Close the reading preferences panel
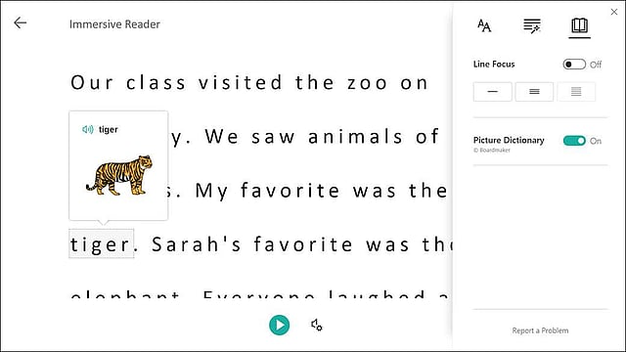626x352 pixels. tap(614, 12)
